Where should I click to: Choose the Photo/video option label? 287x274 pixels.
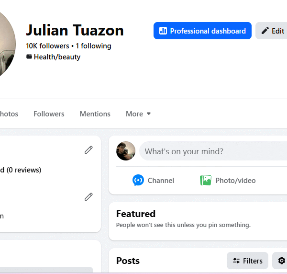[x=235, y=181]
